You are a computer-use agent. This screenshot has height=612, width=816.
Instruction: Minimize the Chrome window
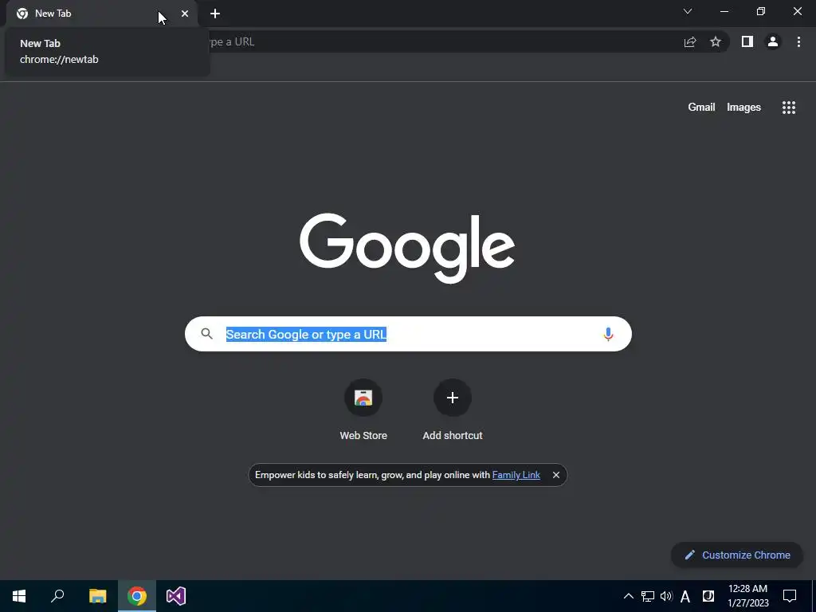(x=724, y=11)
